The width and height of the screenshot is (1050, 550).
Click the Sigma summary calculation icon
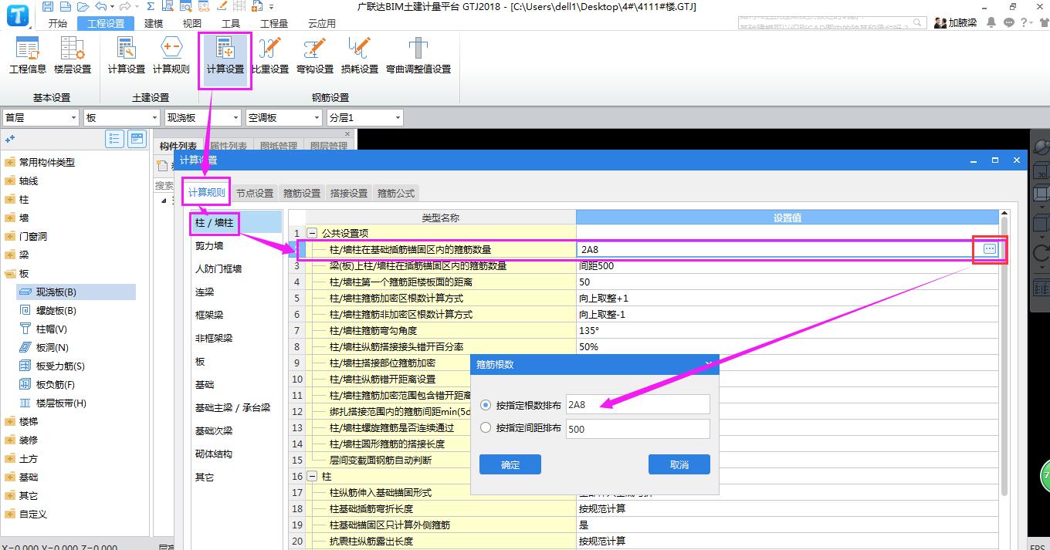(151, 6)
